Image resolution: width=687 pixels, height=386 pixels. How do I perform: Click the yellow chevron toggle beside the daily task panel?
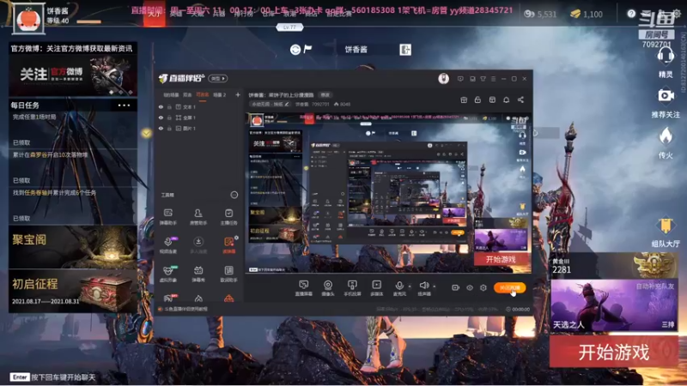[x=146, y=133]
